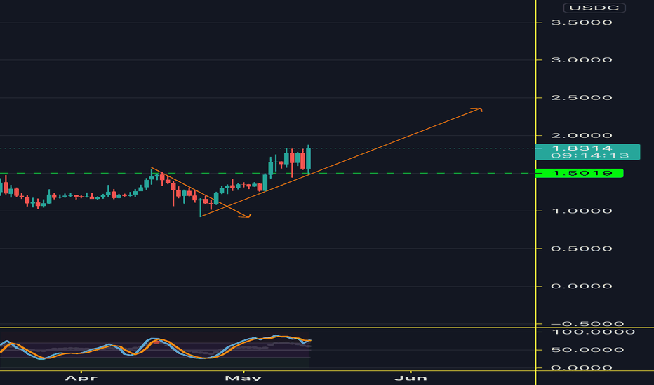Select the 1.0000 price axis label
This screenshot has height=385, width=654.
pyautogui.click(x=582, y=211)
